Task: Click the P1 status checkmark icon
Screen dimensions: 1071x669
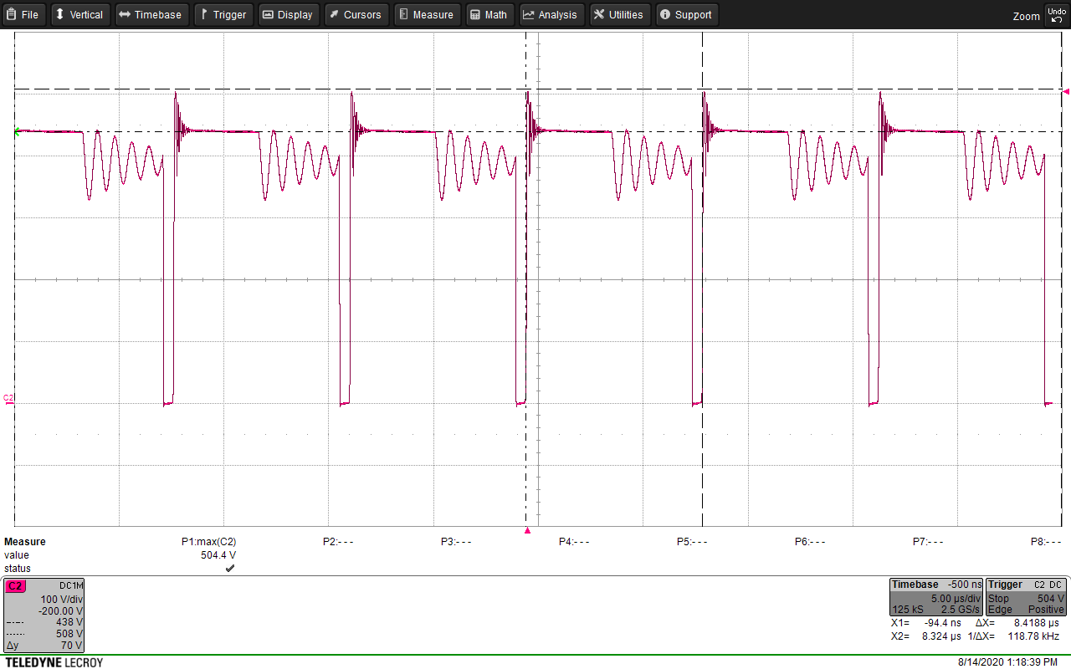Action: pyautogui.click(x=230, y=569)
